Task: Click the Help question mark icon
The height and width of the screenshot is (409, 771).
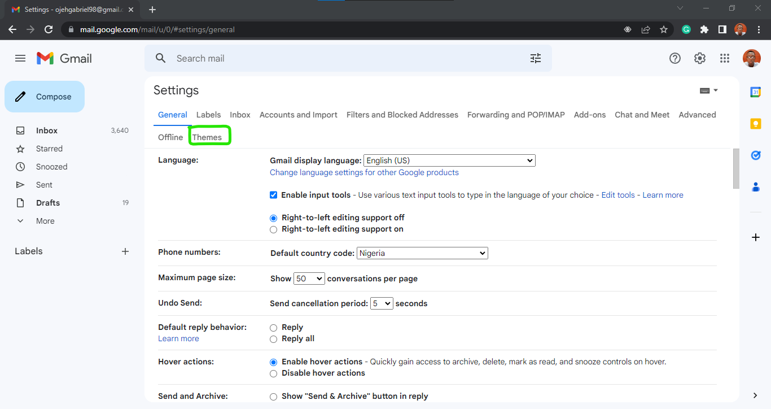Action: 674,58
